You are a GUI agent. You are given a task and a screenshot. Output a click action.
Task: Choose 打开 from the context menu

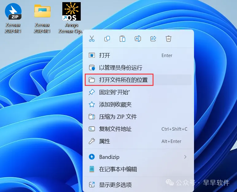point(138,56)
